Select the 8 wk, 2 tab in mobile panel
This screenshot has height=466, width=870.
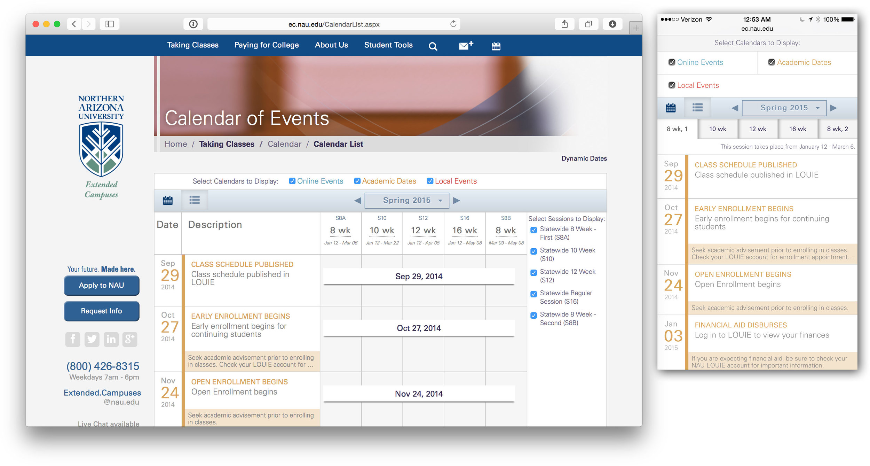point(838,129)
